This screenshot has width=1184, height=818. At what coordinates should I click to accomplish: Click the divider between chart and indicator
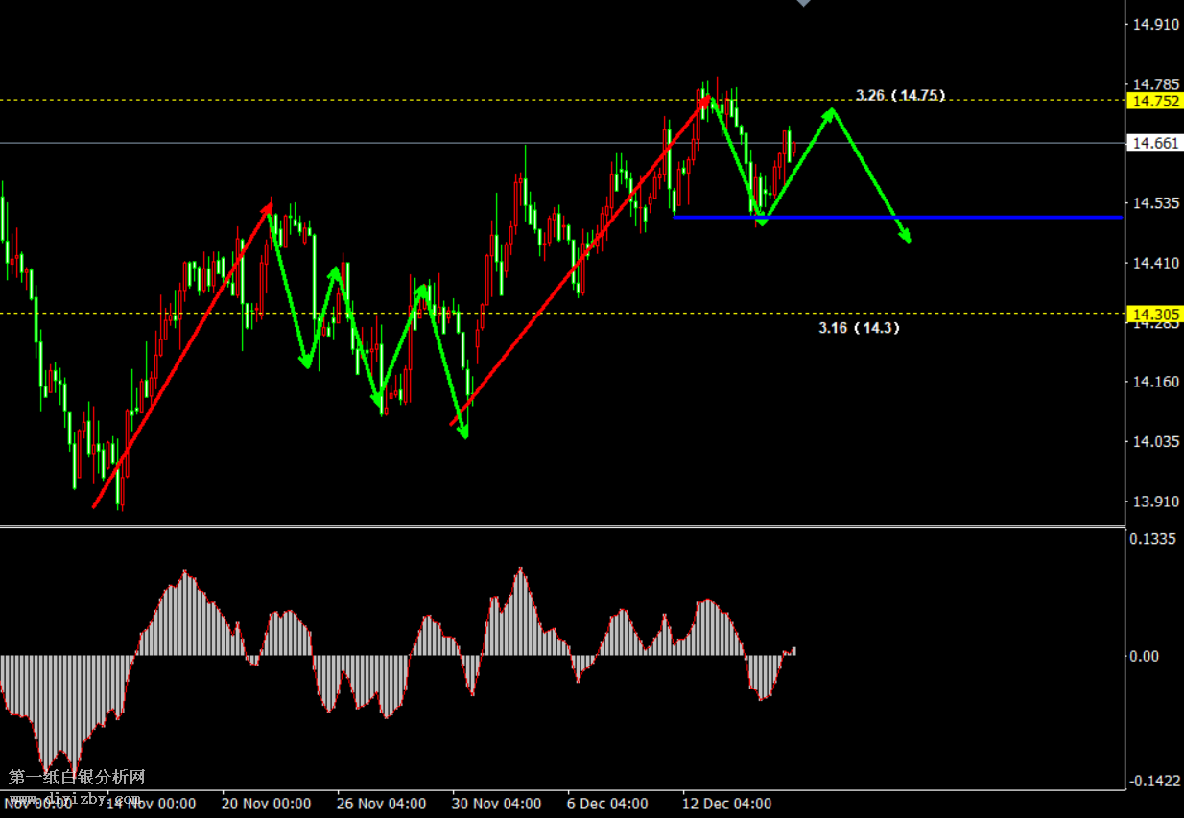561,526
